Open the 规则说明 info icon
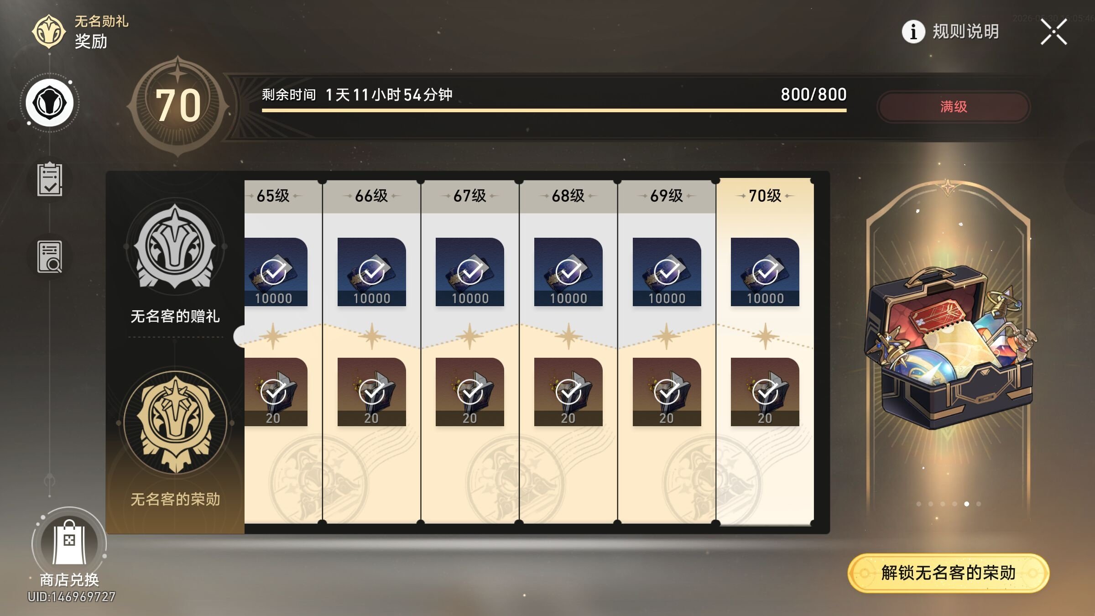The image size is (1095, 616). [x=913, y=32]
